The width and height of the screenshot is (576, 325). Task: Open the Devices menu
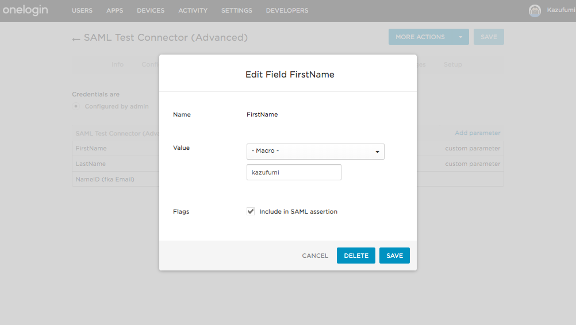[151, 11]
